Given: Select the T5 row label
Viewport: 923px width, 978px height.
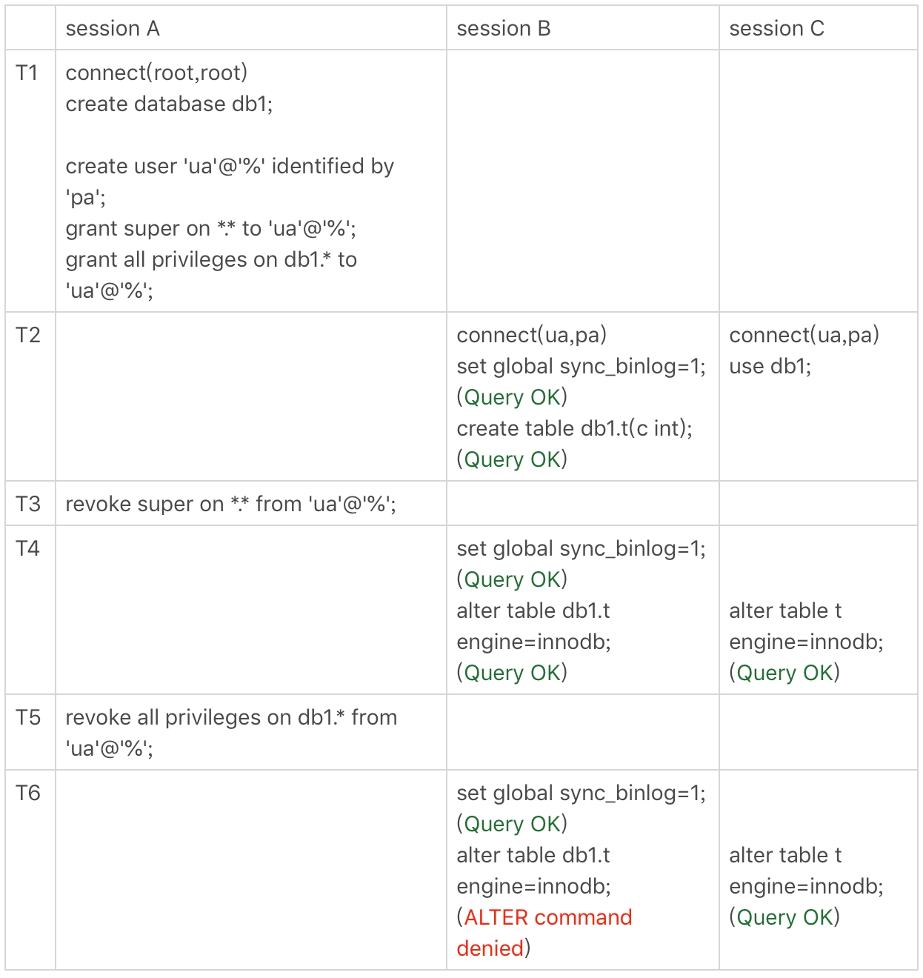Looking at the screenshot, I should click(28, 717).
